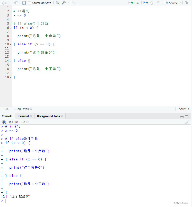This screenshot has height=207, width=192.
Task: Show document outline icon
Action: pyautogui.click(x=187, y=3)
